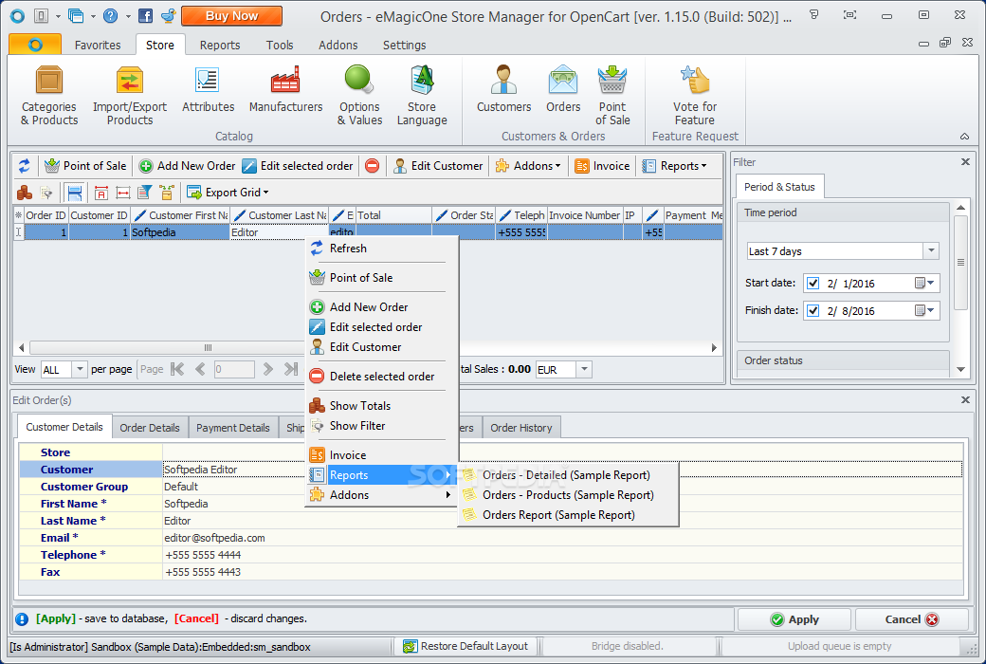Select Orders Report (Sample Report)
The height and width of the screenshot is (664, 986).
(x=568, y=515)
